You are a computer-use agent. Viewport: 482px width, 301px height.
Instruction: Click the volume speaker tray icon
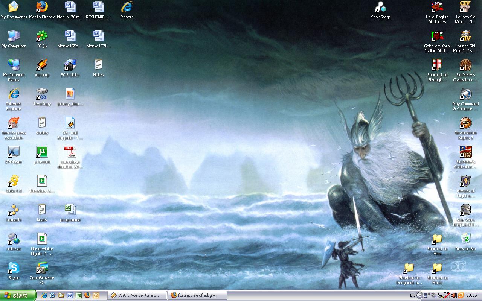click(x=454, y=295)
